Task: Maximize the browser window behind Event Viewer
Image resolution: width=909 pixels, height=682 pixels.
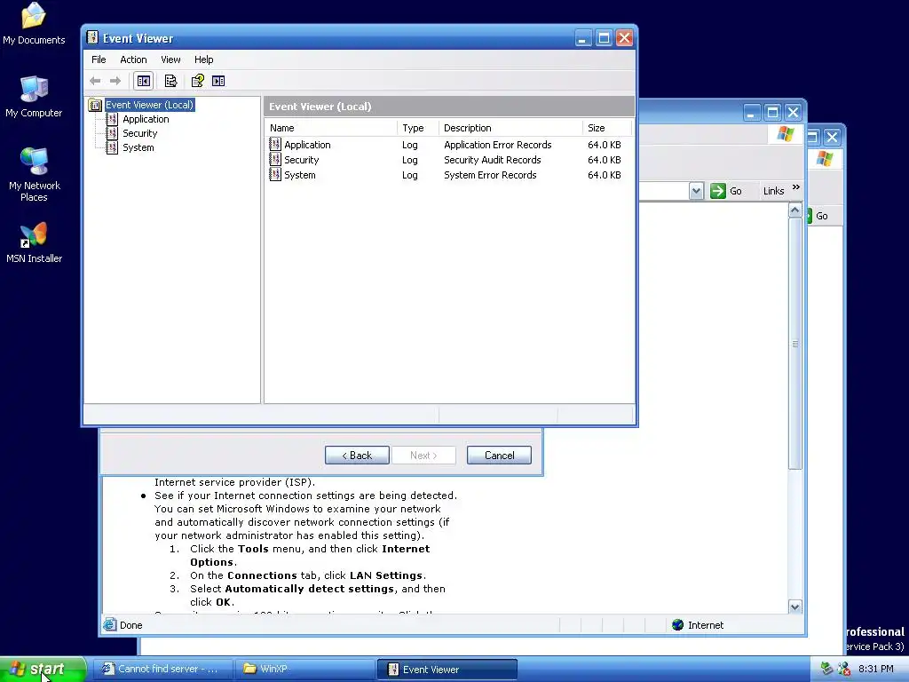Action: [772, 112]
